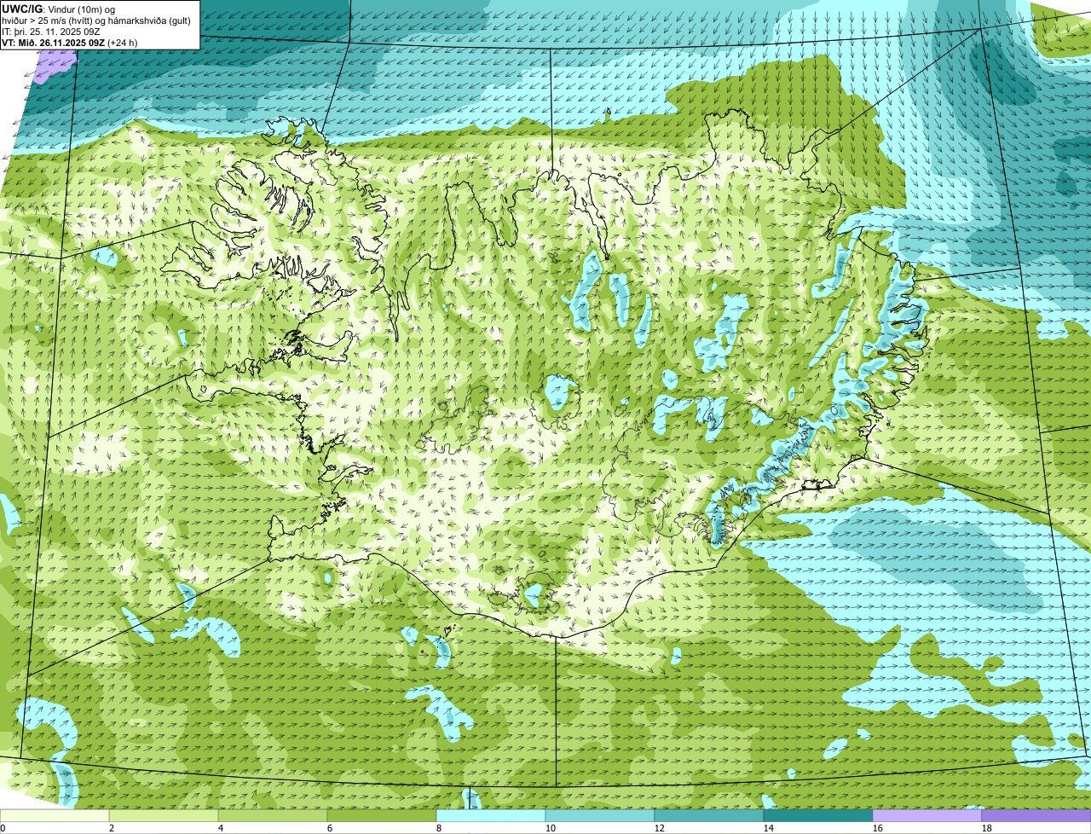Click the legend label "10"
1091x834 pixels.
(551, 828)
